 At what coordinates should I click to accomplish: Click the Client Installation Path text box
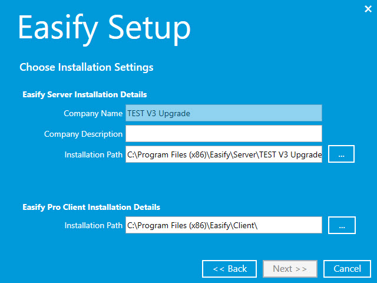click(224, 225)
